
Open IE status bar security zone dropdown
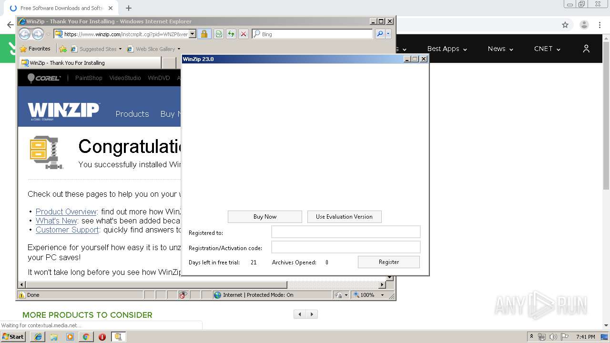click(x=346, y=295)
